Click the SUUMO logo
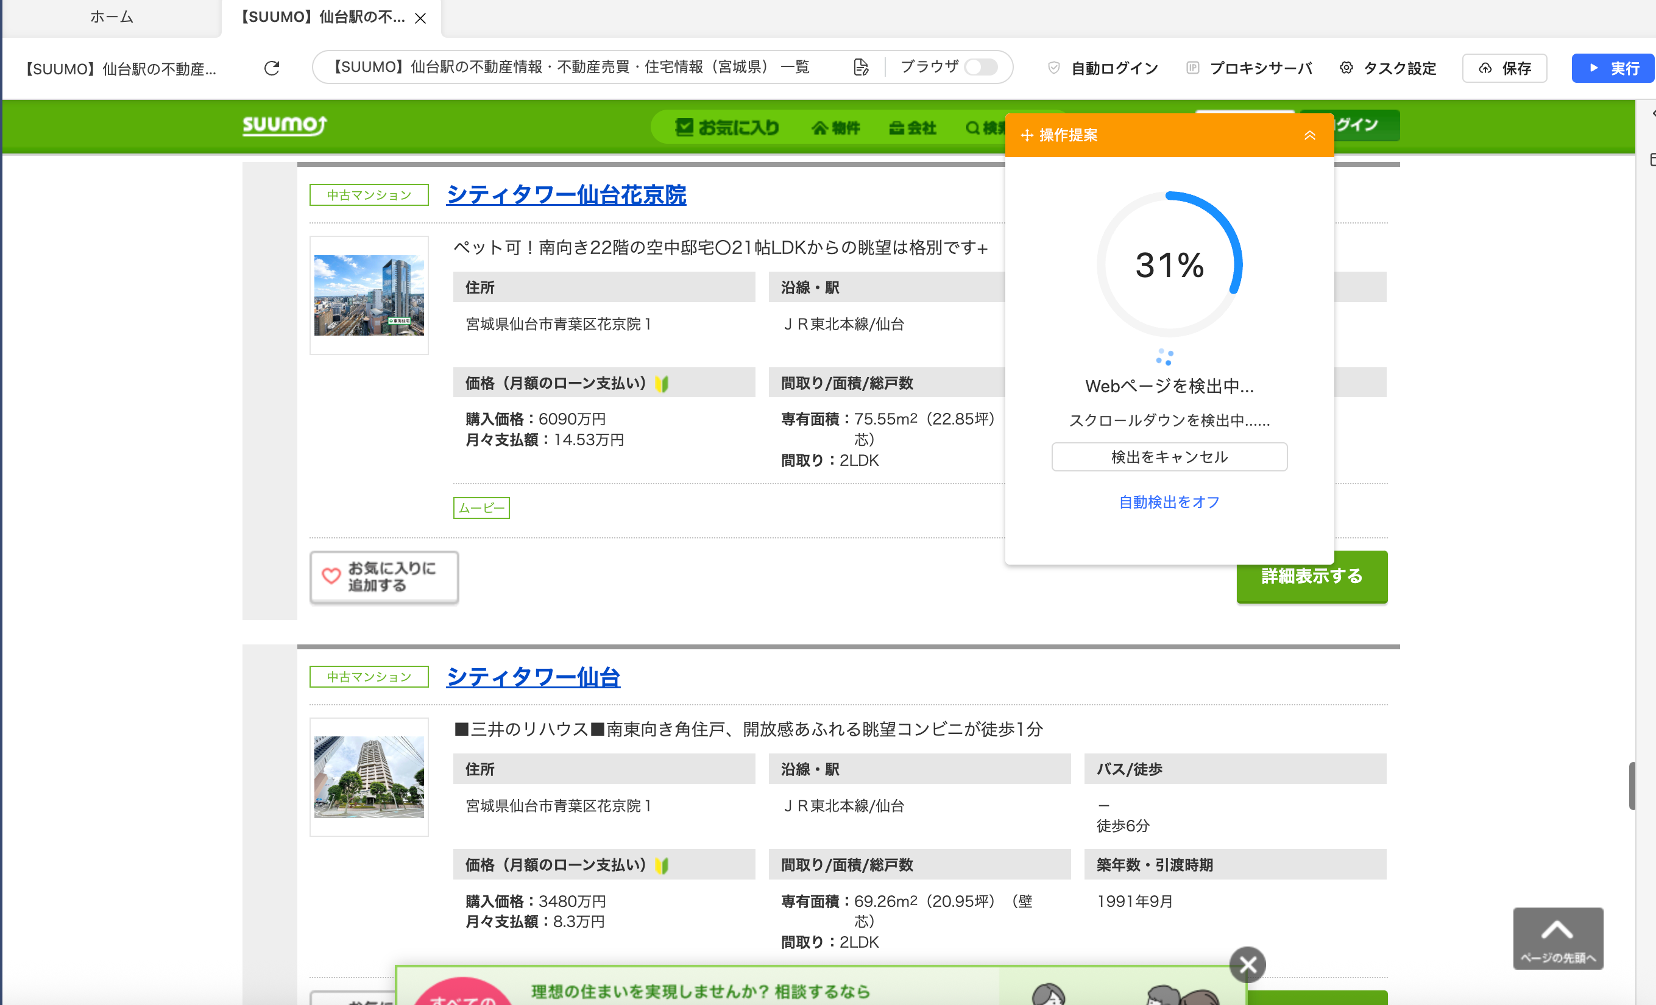 [x=285, y=125]
